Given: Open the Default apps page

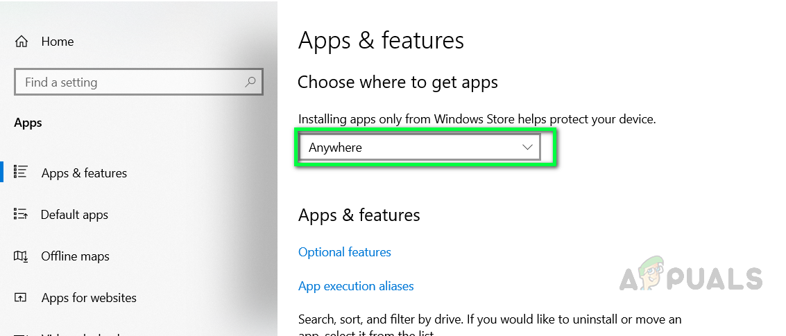Looking at the screenshot, I should coord(74,215).
